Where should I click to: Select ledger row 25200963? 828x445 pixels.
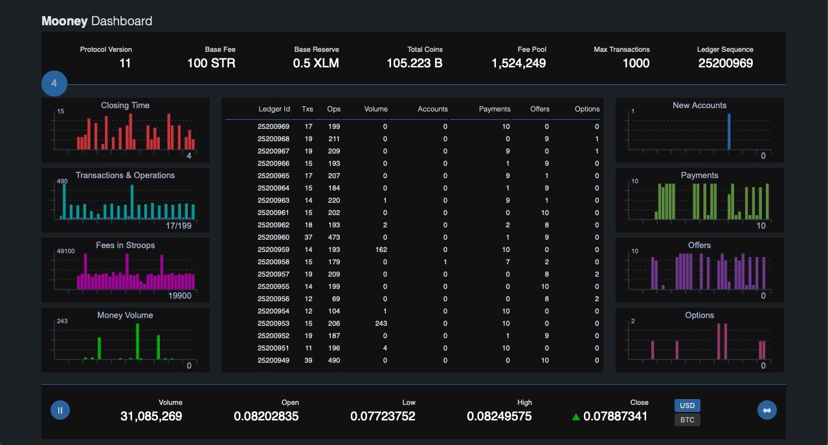pyautogui.click(x=412, y=200)
